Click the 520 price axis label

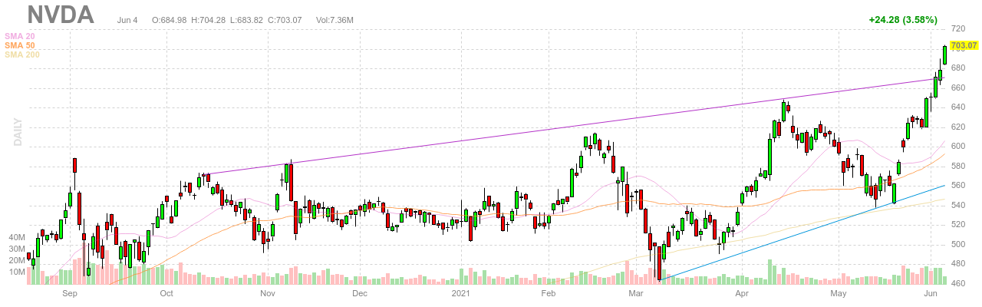[x=958, y=225]
